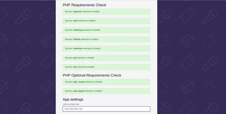Viewport: 226px width, 114px height.
Task: Click rock-hand icon just right of fileinfo alert
Action: (x=164, y=40)
